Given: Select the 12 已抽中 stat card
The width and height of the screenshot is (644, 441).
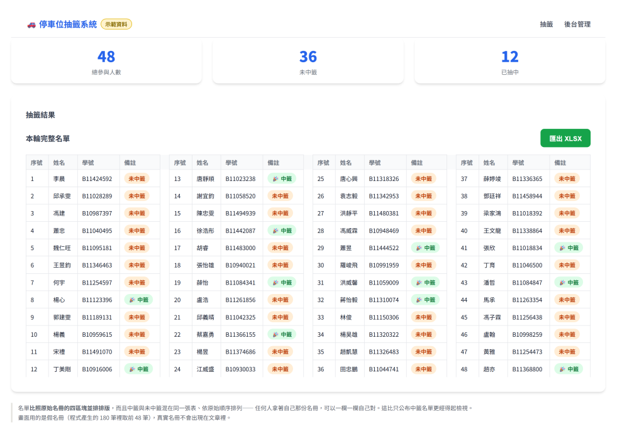Looking at the screenshot, I should (x=509, y=62).
